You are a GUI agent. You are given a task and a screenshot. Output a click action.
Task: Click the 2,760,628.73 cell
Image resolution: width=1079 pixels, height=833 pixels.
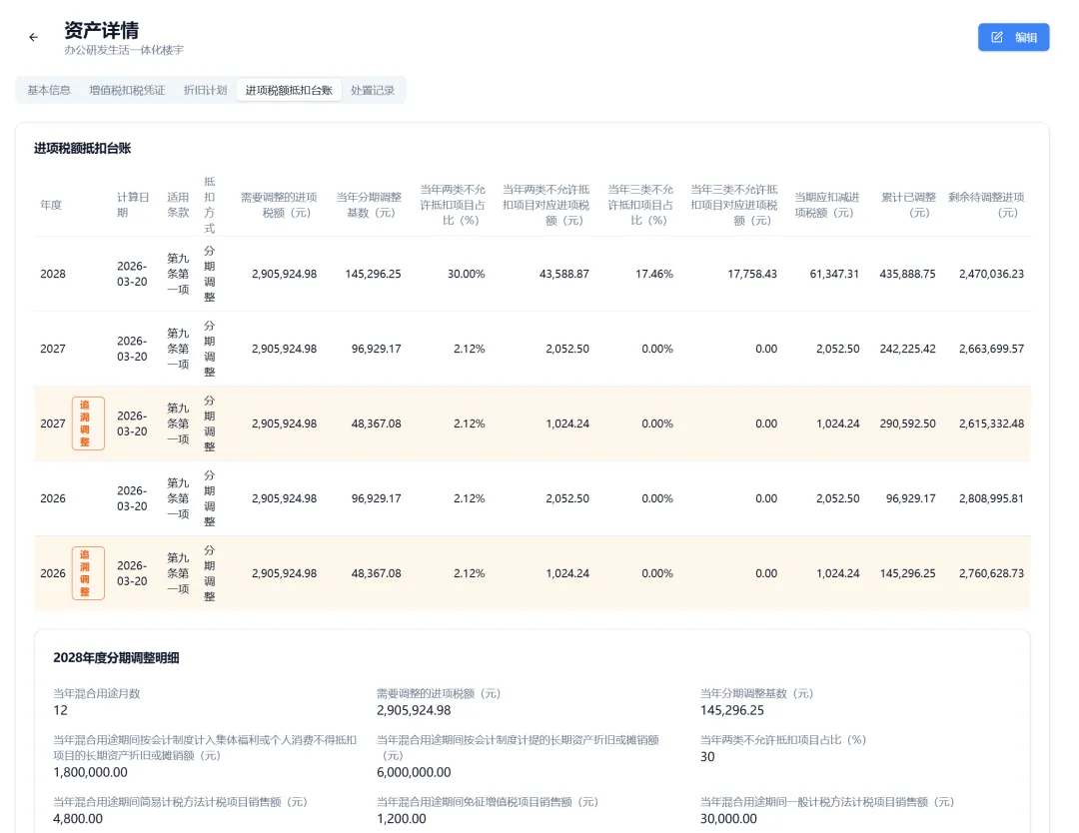(x=992, y=573)
